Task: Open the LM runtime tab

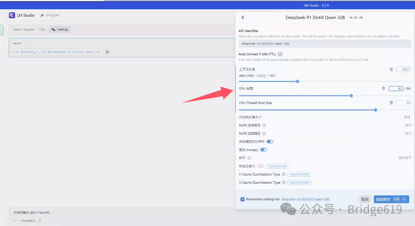Action: coord(50,15)
